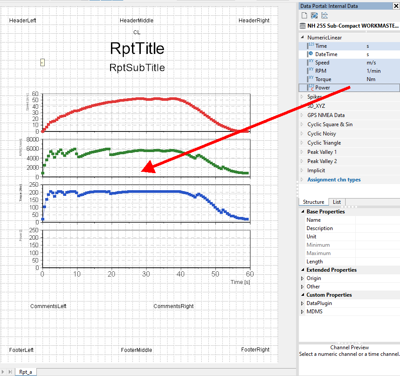Screen dimensions: 400x376
Task: Click the DateTime channel clock icon
Action: click(x=311, y=54)
